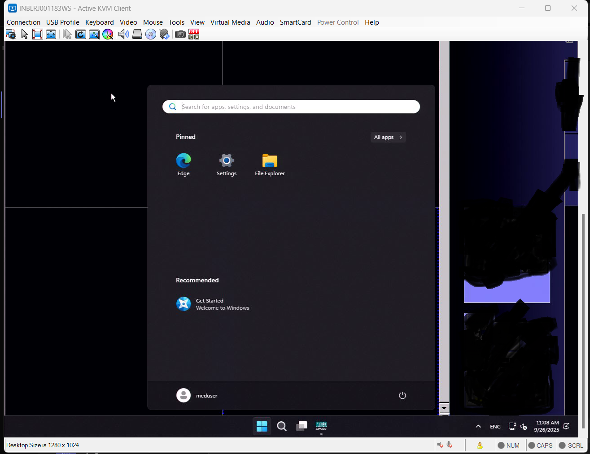This screenshot has width=590, height=454.
Task: Show hidden system tray icons
Action: coord(478,426)
